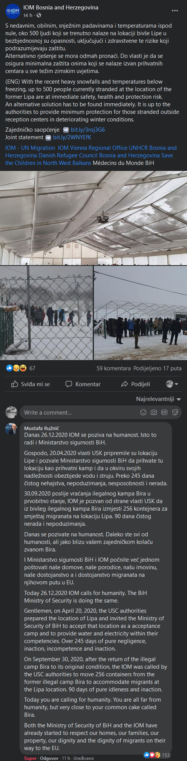Click the camera icon to attach a photo
187x761 pixels.
[154, 412]
